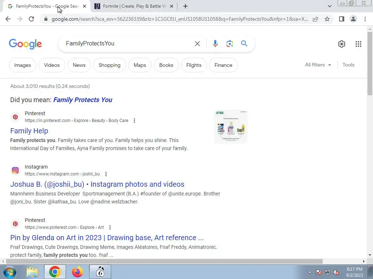The height and width of the screenshot is (279, 373).
Task: Open a new browser tab
Action: coord(185,6)
